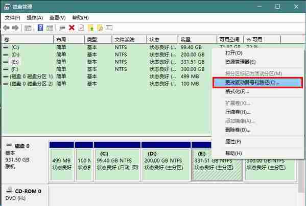Viewport: 306px width, 206px height.
Task: Click the Back arrow toolbar icon
Action: pyautogui.click(x=7, y=28)
